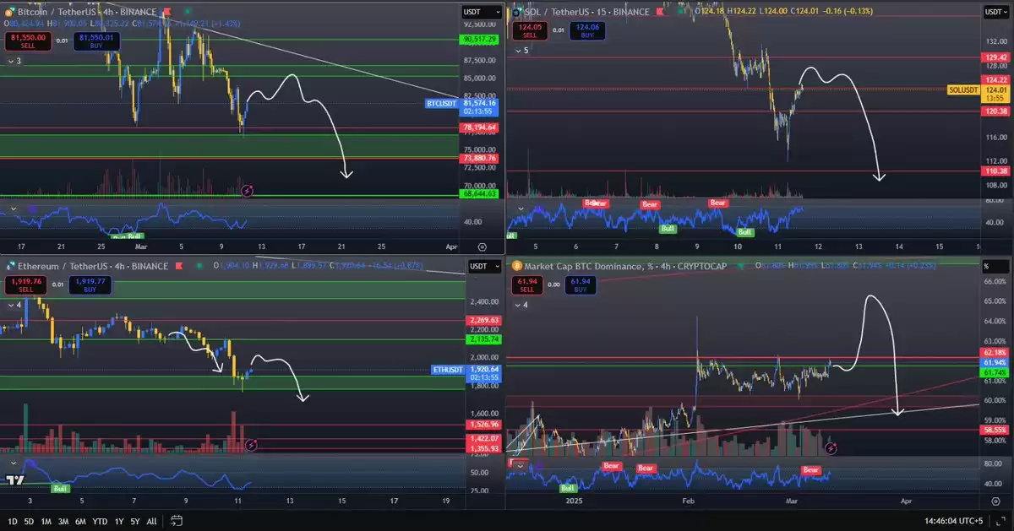
Task: Click the 1,919.76 SELL button on Ethereum chart
Action: click(26, 285)
